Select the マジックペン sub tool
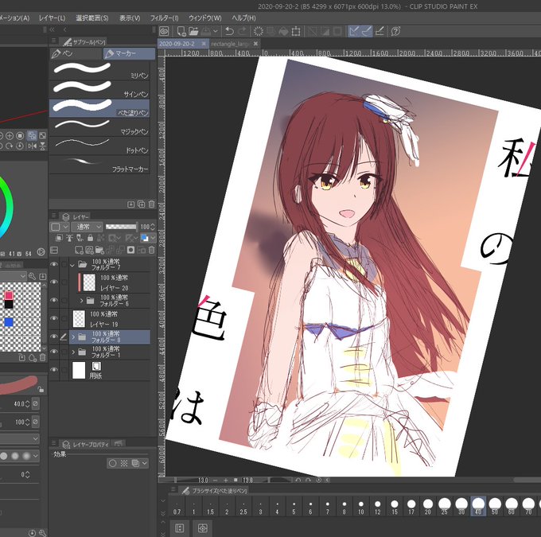541x537 pixels. tap(99, 127)
